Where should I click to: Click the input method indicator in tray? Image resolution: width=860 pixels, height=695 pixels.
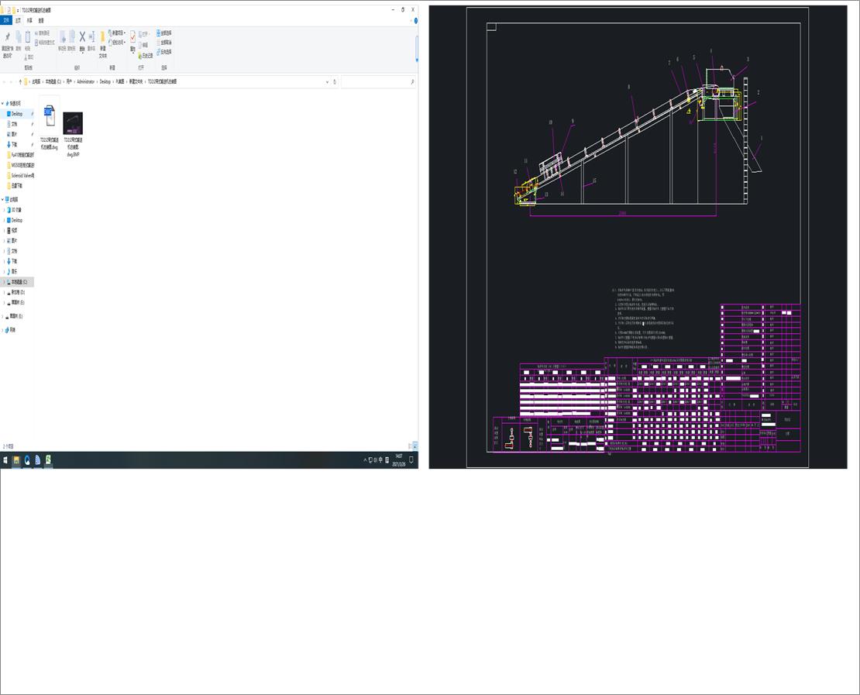tap(381, 460)
